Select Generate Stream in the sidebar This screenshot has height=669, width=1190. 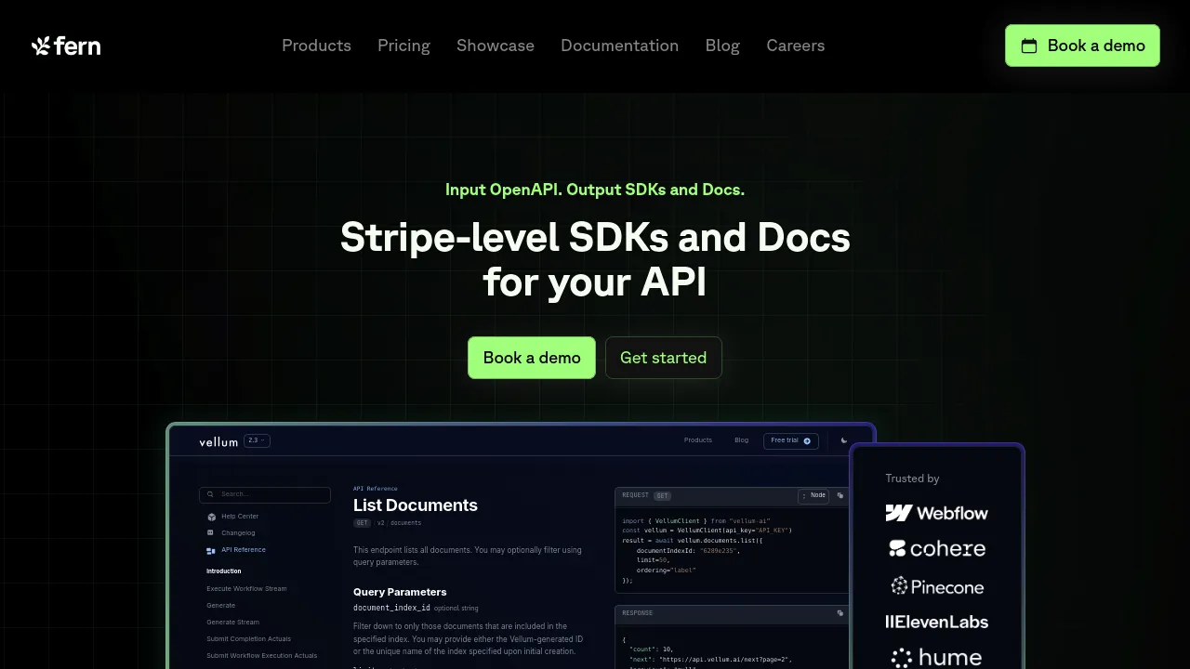[232, 623]
